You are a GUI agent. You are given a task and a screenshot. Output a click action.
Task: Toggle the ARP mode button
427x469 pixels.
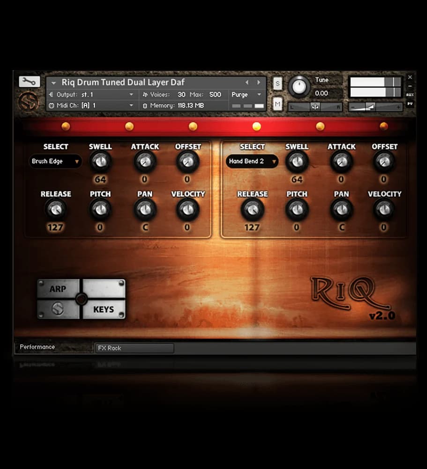57,289
